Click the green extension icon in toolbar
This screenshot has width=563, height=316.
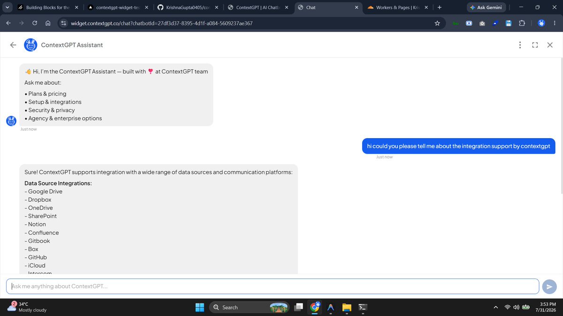455,23
